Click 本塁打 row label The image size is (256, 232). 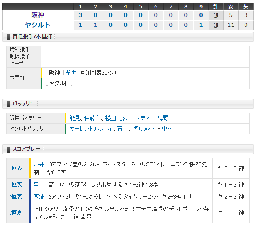[17, 78]
